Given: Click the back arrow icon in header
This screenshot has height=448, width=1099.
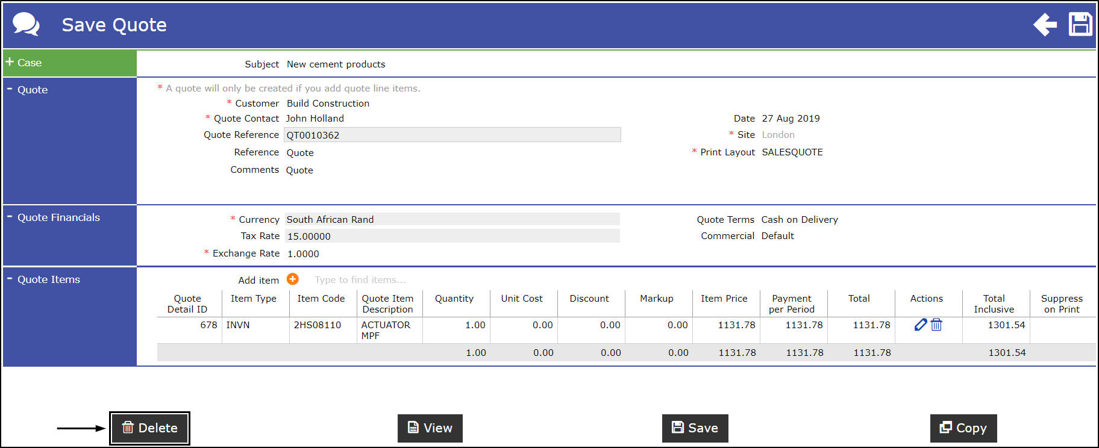Looking at the screenshot, I should tap(1045, 25).
